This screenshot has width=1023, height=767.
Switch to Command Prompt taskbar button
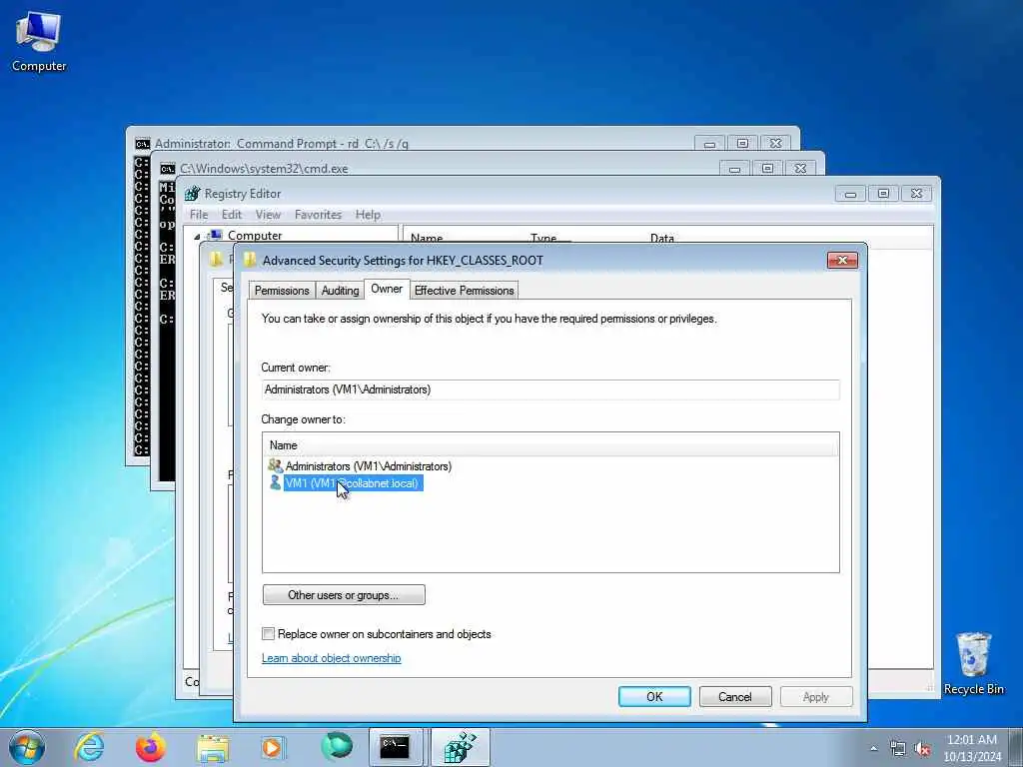396,747
